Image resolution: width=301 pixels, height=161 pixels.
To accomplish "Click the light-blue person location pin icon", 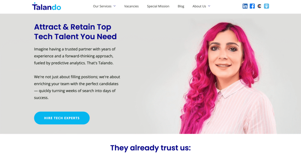I will [x=266, y=6].
